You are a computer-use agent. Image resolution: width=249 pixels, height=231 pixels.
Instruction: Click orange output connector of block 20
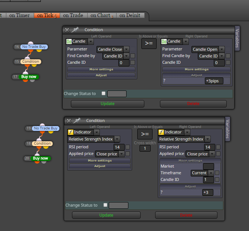(x=37, y=162)
